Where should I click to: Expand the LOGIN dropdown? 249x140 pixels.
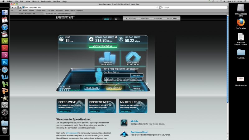coord(107,19)
